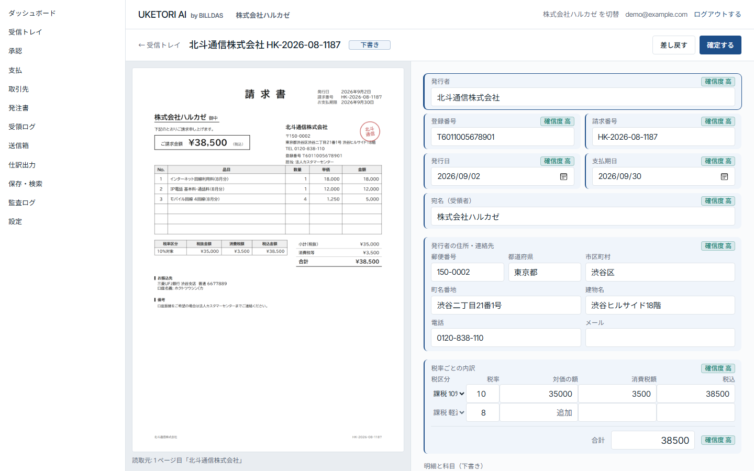Focus the empty メール input field
The height and width of the screenshot is (471, 754).
(x=660, y=338)
